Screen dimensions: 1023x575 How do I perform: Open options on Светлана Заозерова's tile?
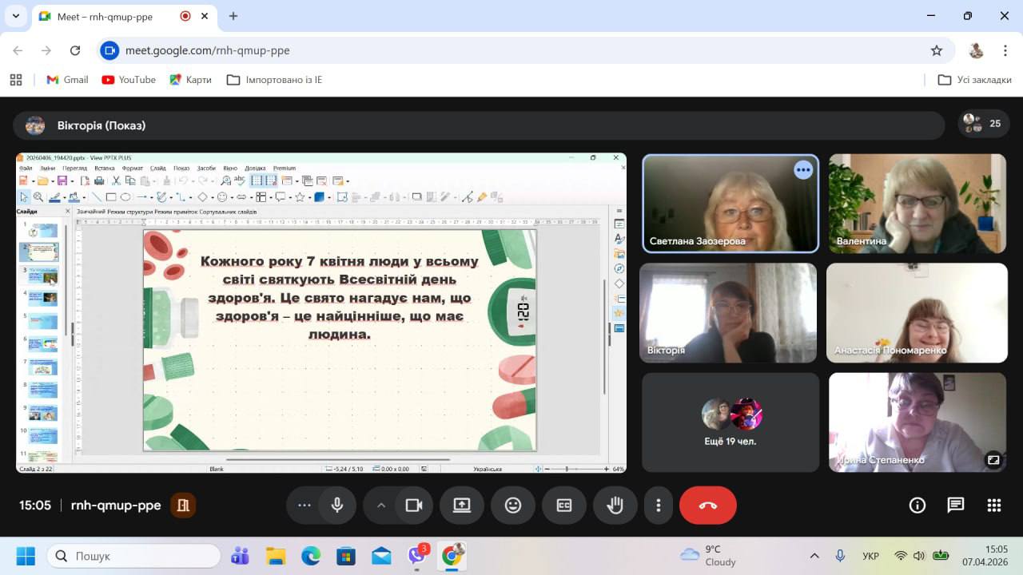click(x=802, y=170)
